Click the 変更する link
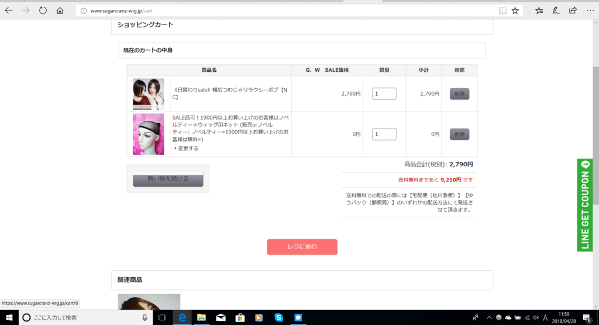 (x=188, y=148)
